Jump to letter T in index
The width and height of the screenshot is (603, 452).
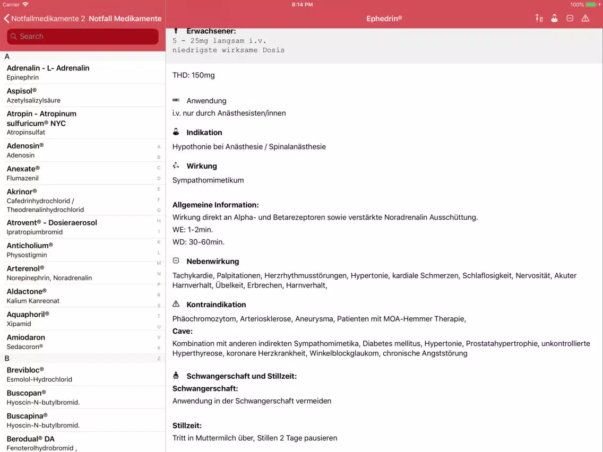coord(159,316)
